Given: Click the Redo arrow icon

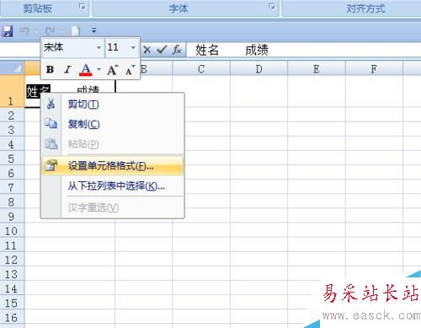Looking at the screenshot, I should point(51,30).
